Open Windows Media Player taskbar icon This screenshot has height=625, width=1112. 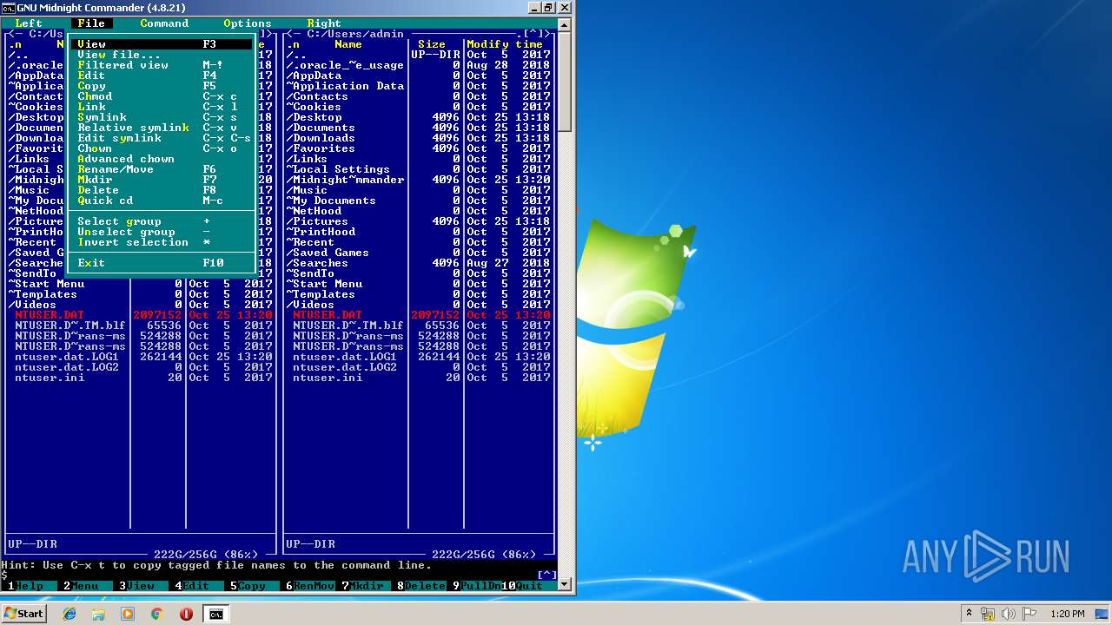[128, 614]
